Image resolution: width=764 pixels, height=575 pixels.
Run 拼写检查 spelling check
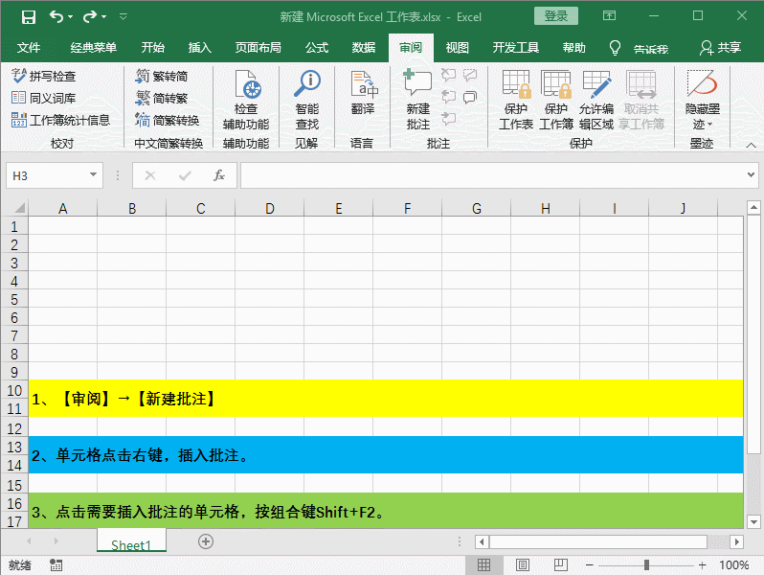point(43,76)
